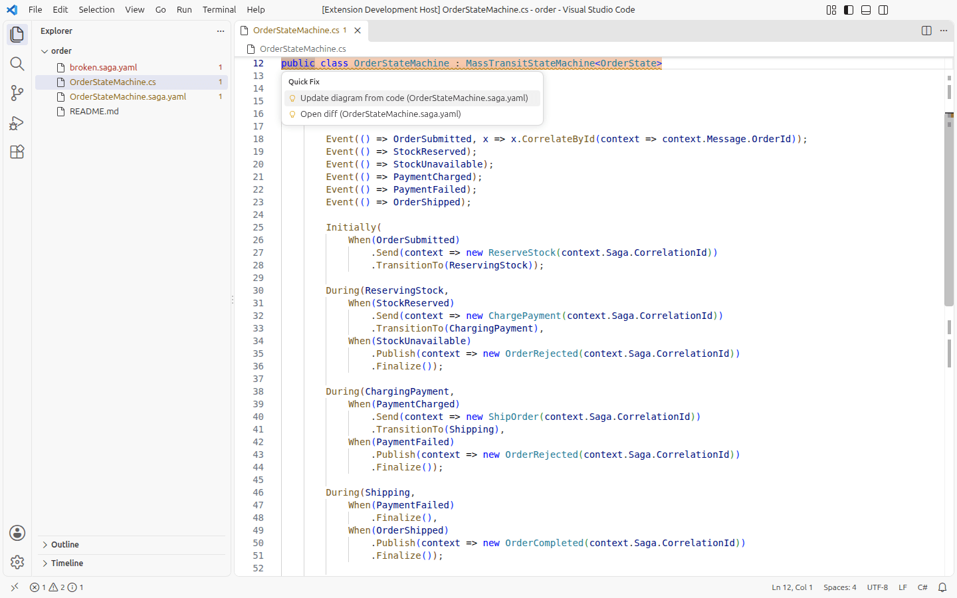Open problems panel from error warning counts

pyautogui.click(x=56, y=587)
